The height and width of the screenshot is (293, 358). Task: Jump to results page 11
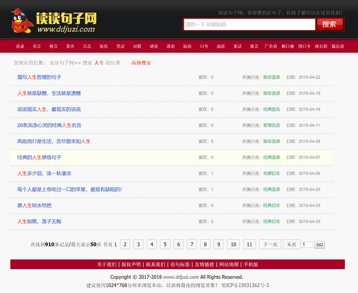pos(249,245)
